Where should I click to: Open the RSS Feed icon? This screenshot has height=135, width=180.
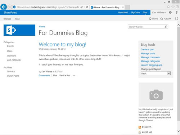click(x=140, y=127)
